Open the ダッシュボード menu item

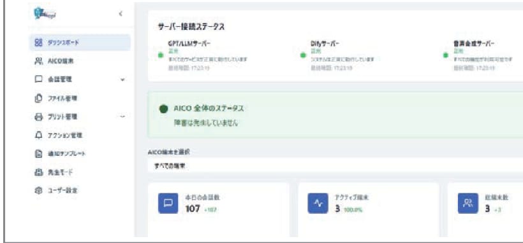pyautogui.click(x=80, y=42)
